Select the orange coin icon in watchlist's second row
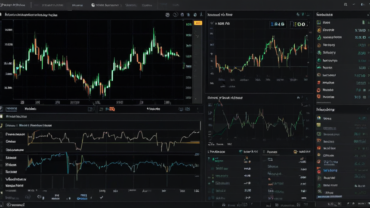This screenshot has height=208, width=370. tap(319, 30)
